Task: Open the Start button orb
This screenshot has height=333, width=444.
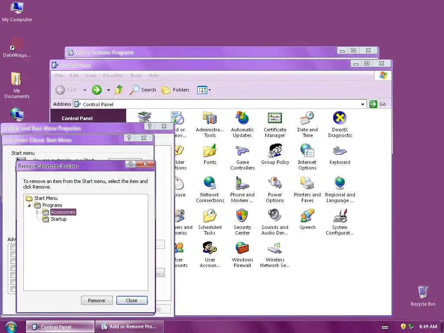Action: pyautogui.click(x=11, y=327)
